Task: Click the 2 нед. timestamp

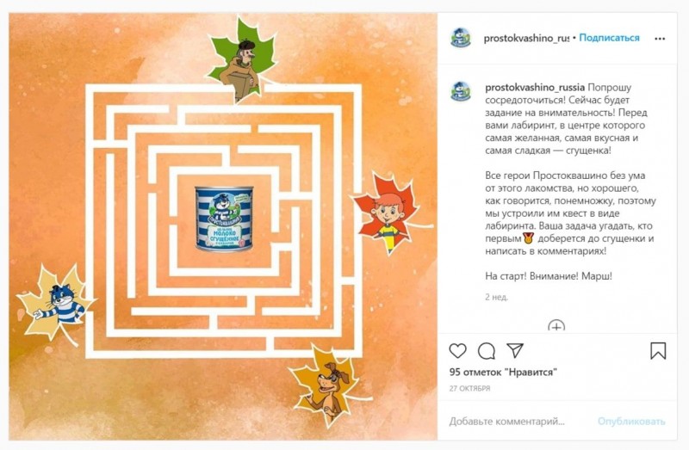Action: pos(497,297)
